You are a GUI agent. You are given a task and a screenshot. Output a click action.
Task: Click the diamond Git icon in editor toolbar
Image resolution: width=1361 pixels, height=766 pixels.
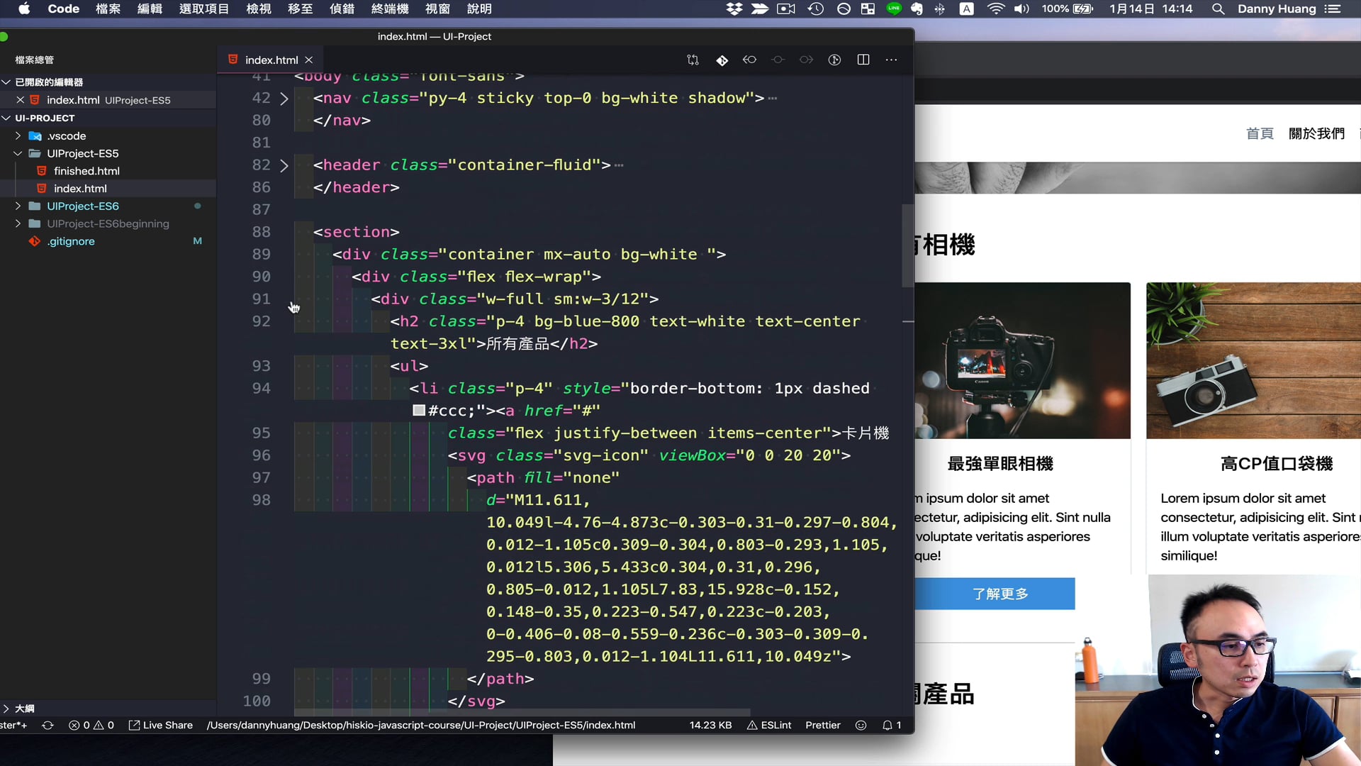[722, 60]
